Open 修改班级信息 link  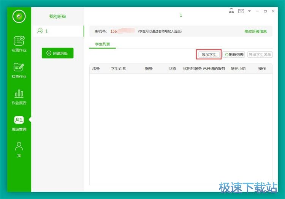255,32
